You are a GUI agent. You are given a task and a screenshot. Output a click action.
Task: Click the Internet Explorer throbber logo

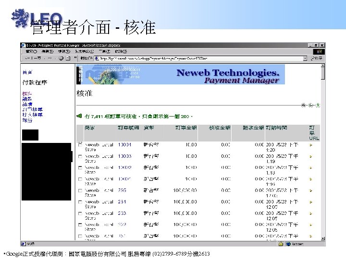(x=319, y=51)
